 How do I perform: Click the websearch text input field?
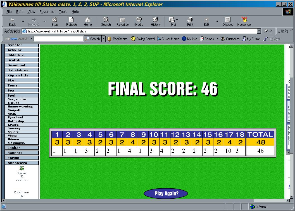pyautogui.click(x=58, y=39)
